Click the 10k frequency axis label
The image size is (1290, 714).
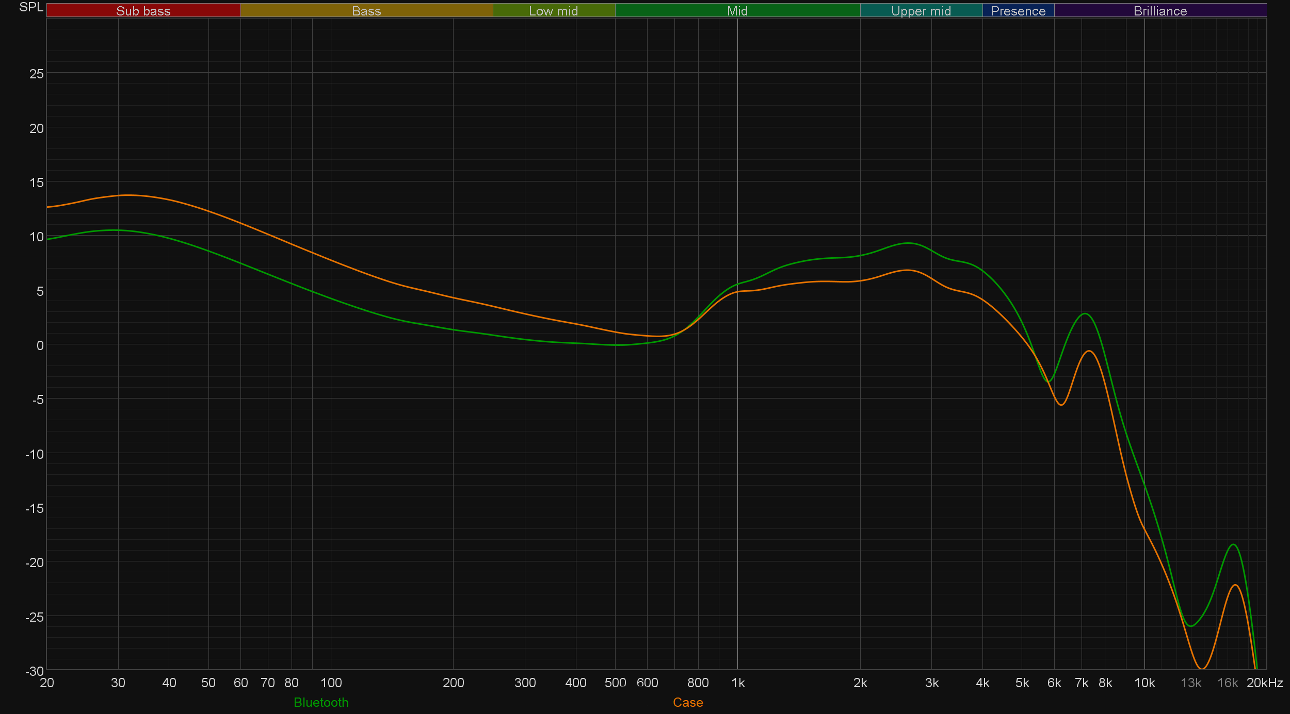[1144, 683]
